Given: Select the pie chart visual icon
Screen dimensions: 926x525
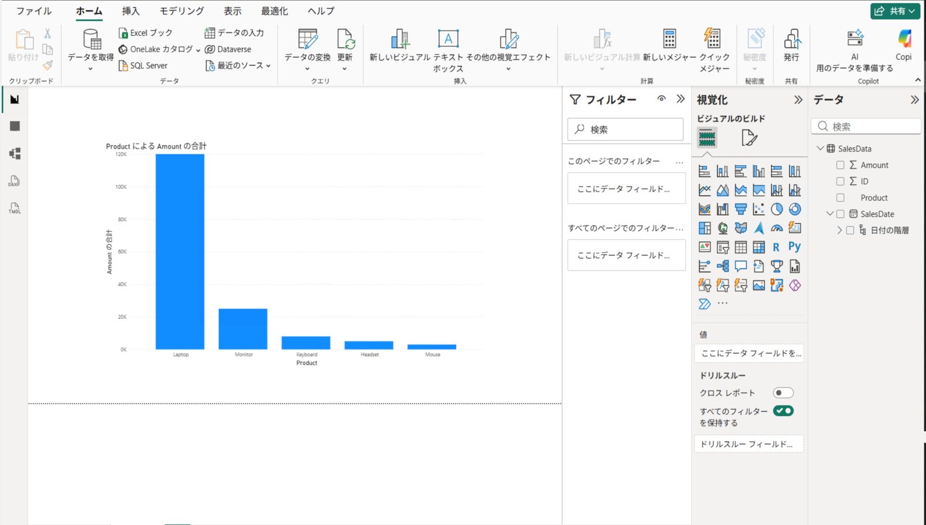Looking at the screenshot, I should pos(777,209).
